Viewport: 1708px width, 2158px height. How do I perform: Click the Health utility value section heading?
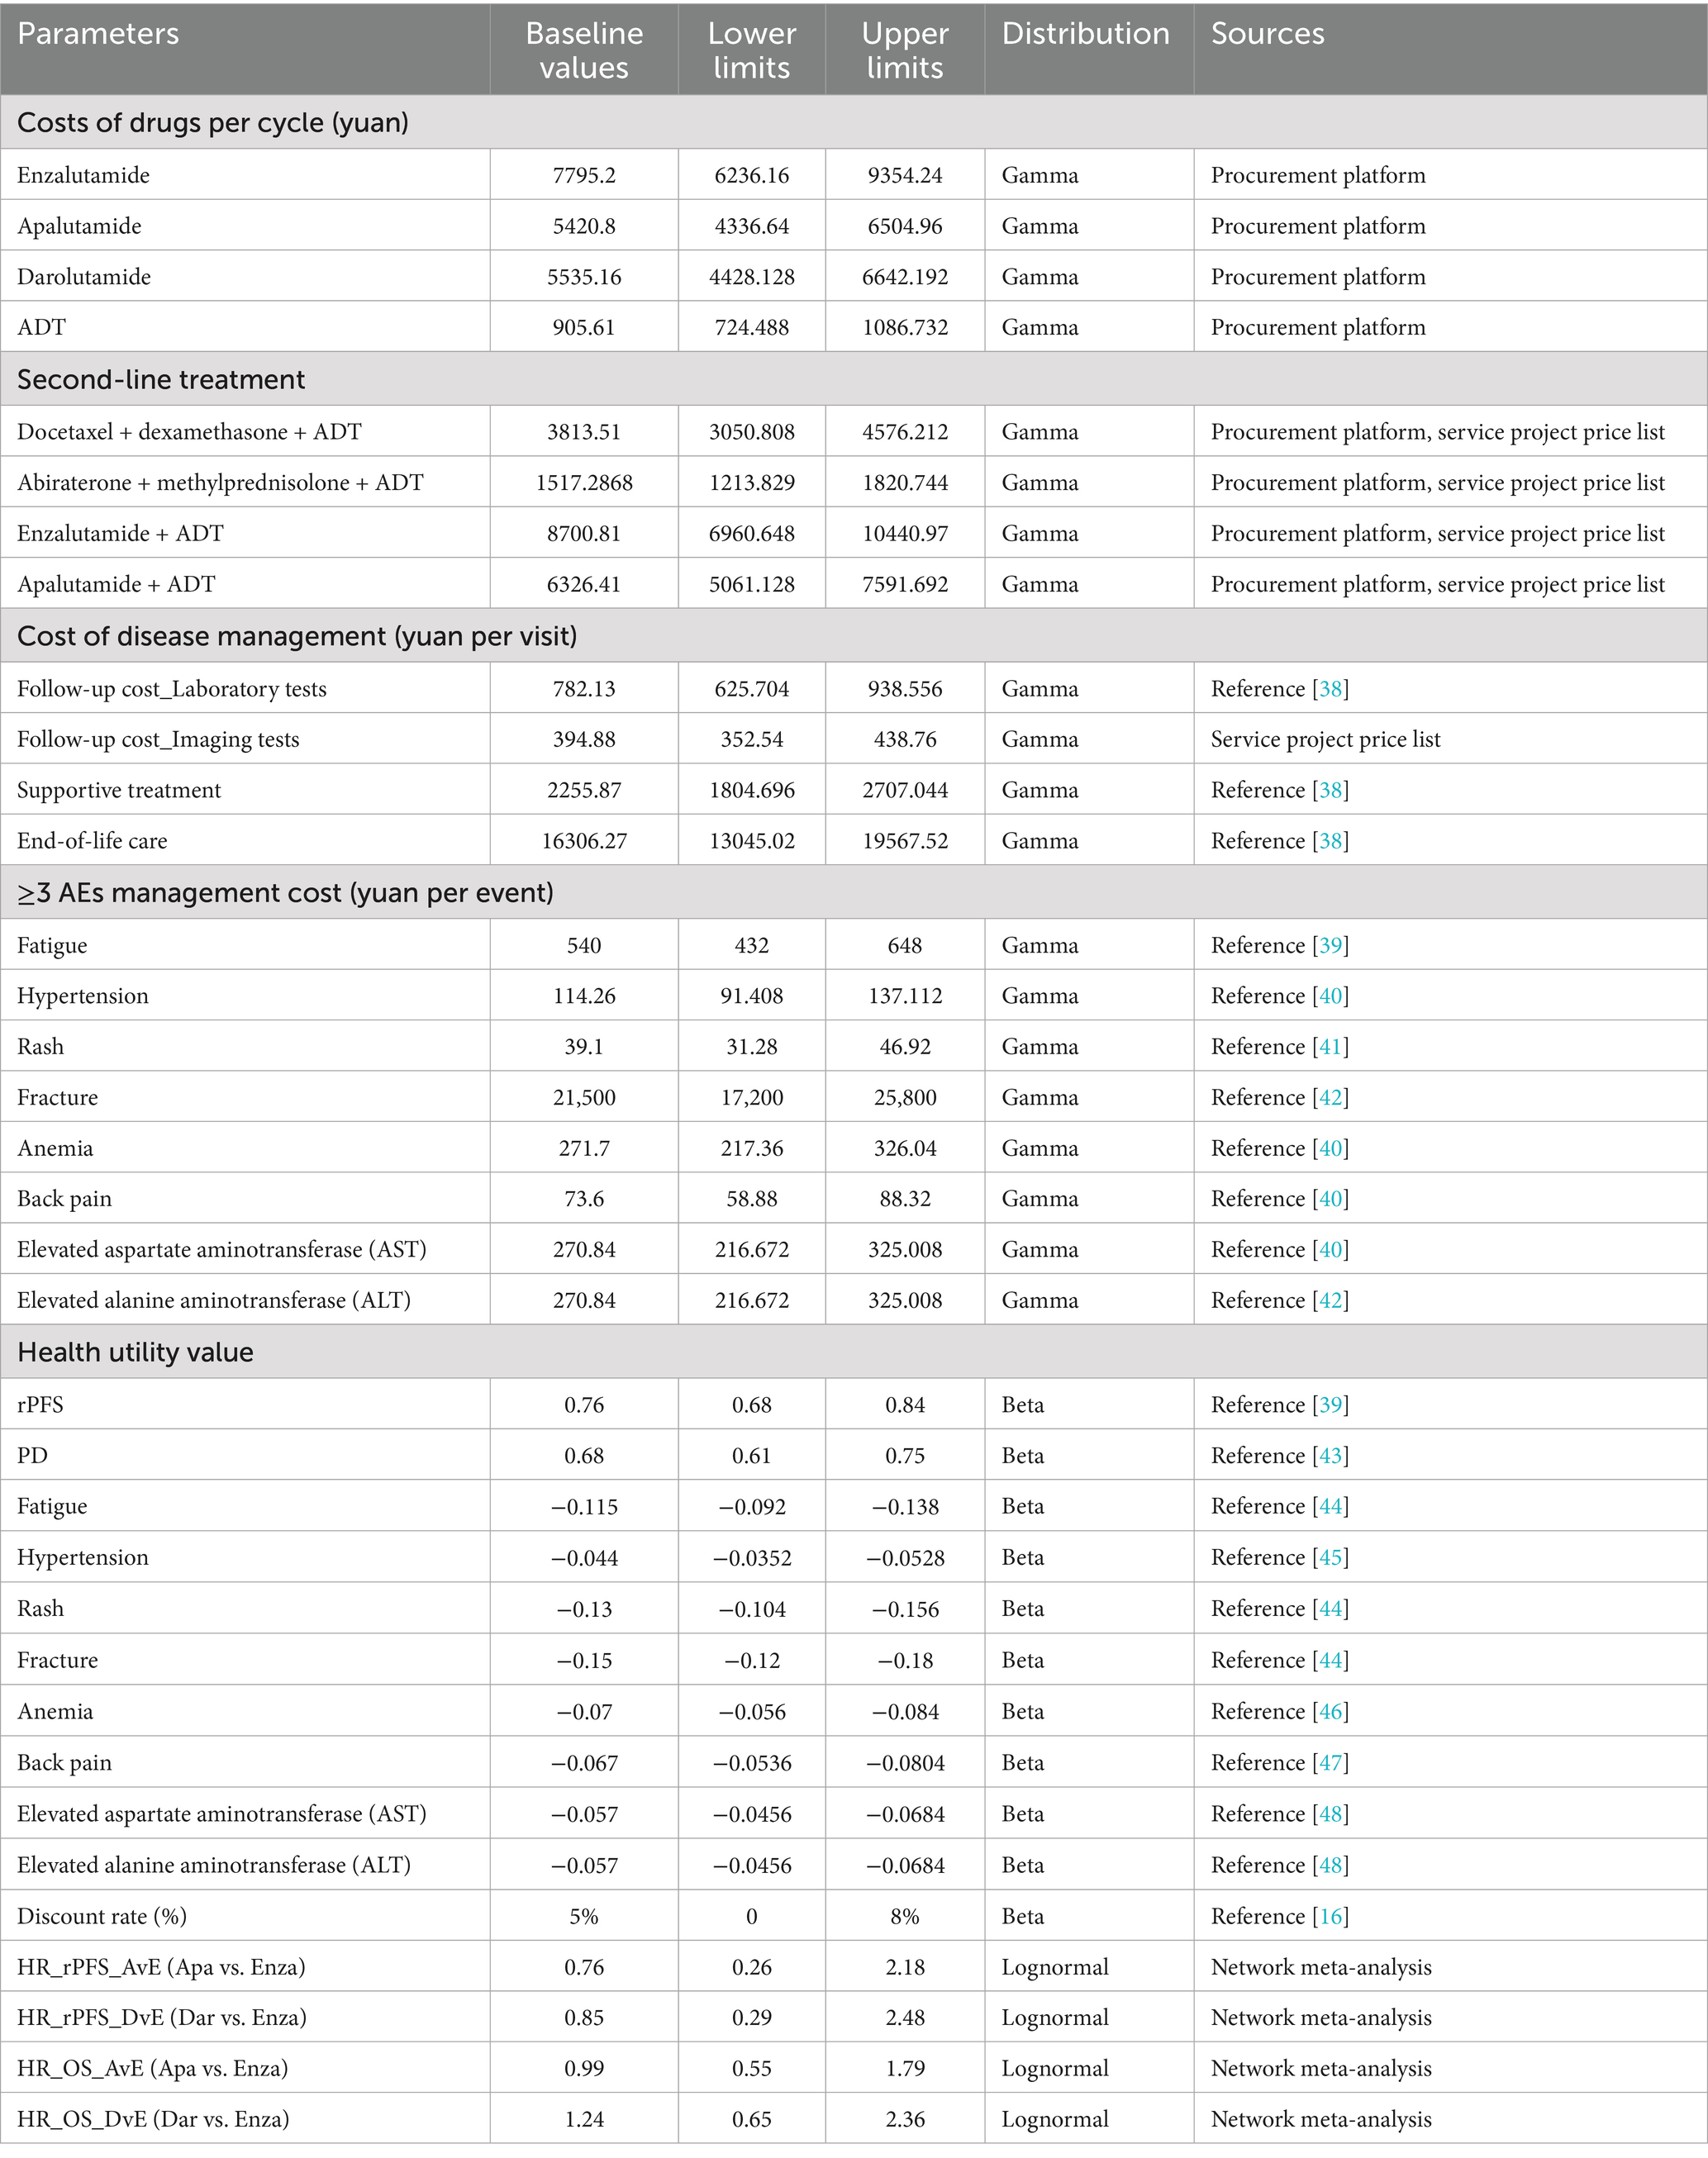[135, 1353]
